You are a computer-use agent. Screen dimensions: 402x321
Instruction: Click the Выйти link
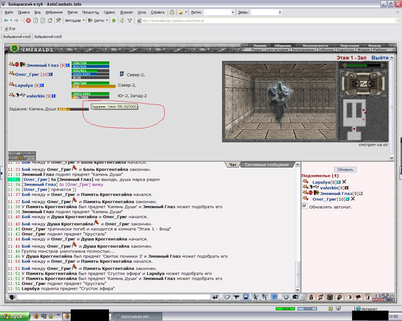[380, 58]
